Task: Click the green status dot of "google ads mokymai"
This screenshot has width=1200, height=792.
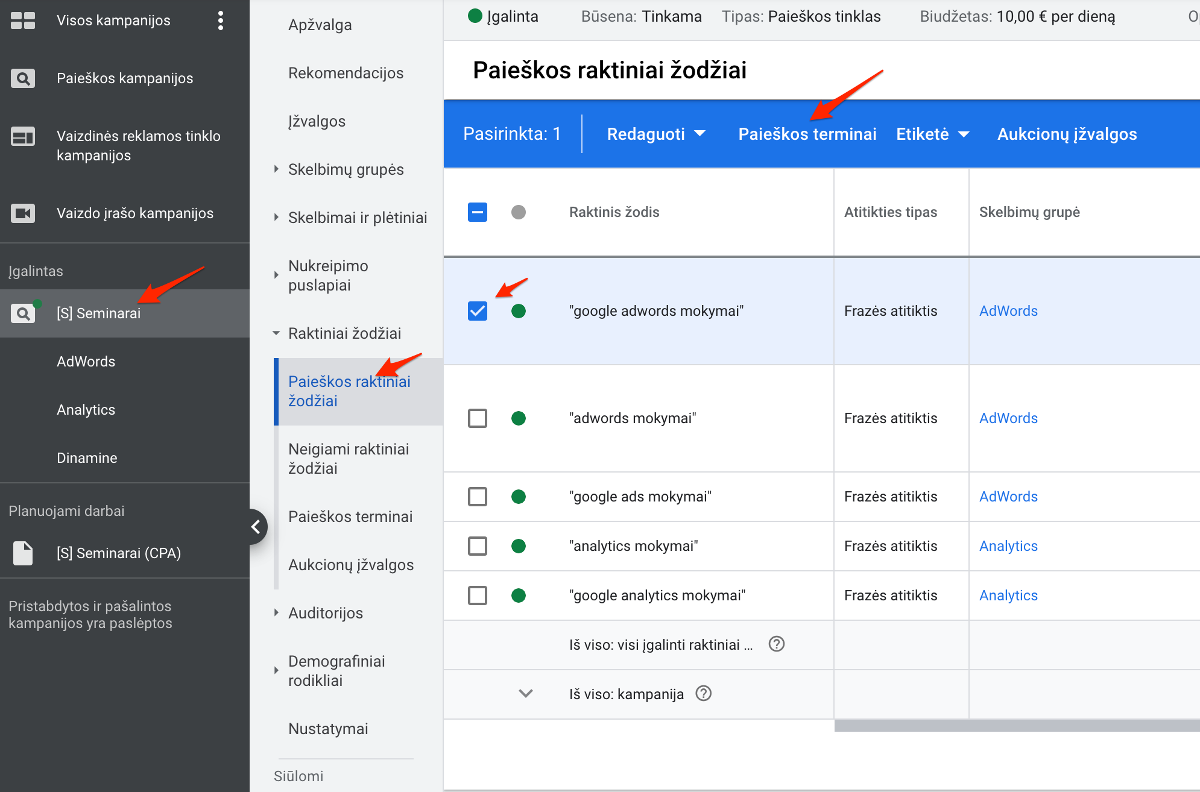Action: pyautogui.click(x=518, y=497)
